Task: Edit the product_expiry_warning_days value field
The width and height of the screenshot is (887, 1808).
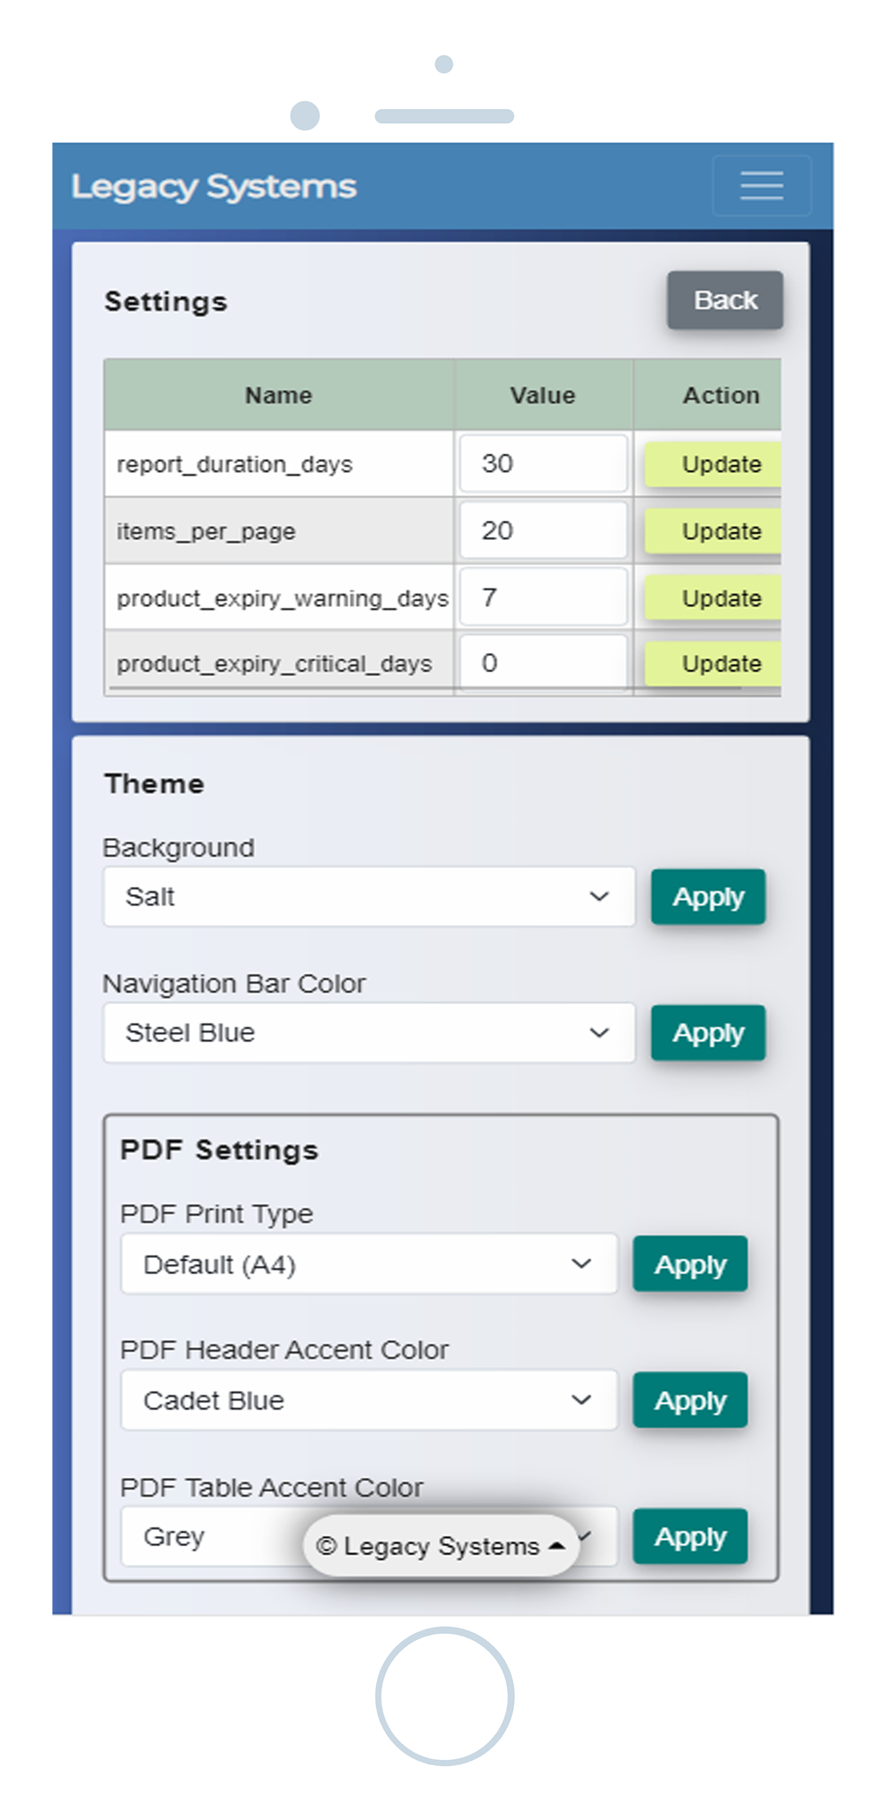Action: [x=542, y=597]
